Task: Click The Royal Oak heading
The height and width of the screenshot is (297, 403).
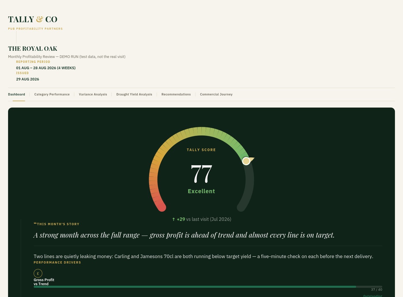Action: click(33, 48)
